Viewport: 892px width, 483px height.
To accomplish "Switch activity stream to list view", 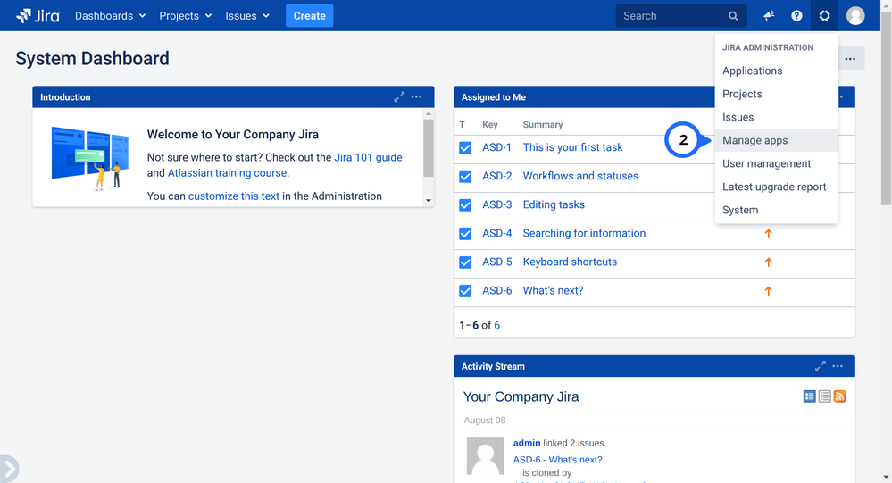I will pyautogui.click(x=824, y=396).
